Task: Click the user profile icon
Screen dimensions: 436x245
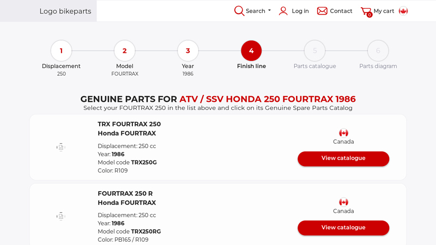Action: (x=283, y=11)
